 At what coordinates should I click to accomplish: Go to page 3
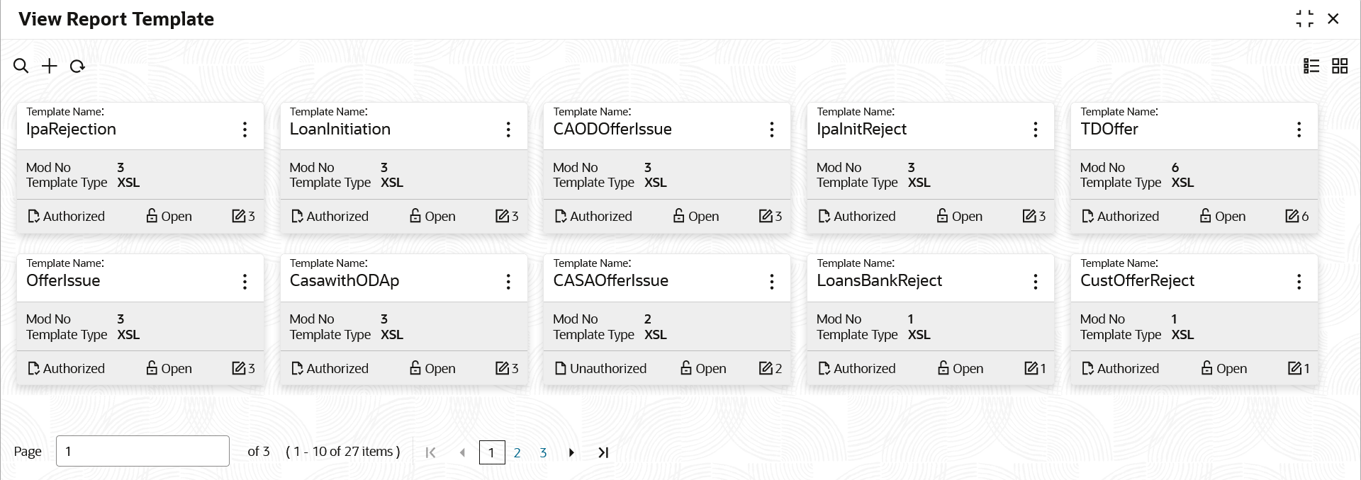(543, 452)
